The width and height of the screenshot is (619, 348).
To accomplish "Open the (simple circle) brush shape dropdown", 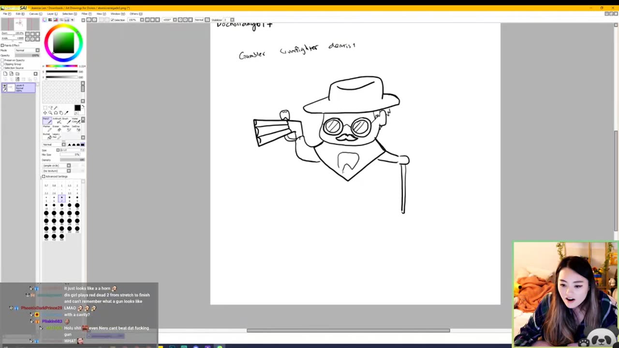I will click(x=57, y=166).
